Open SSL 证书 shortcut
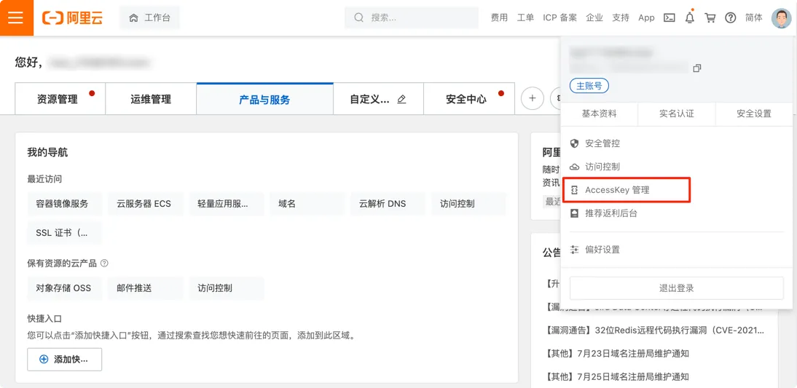This screenshot has height=388, width=797. [65, 233]
